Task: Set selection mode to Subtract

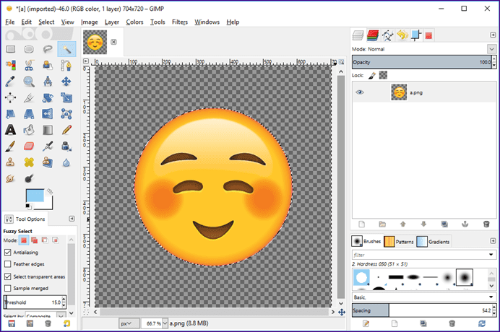Action: coord(45,240)
